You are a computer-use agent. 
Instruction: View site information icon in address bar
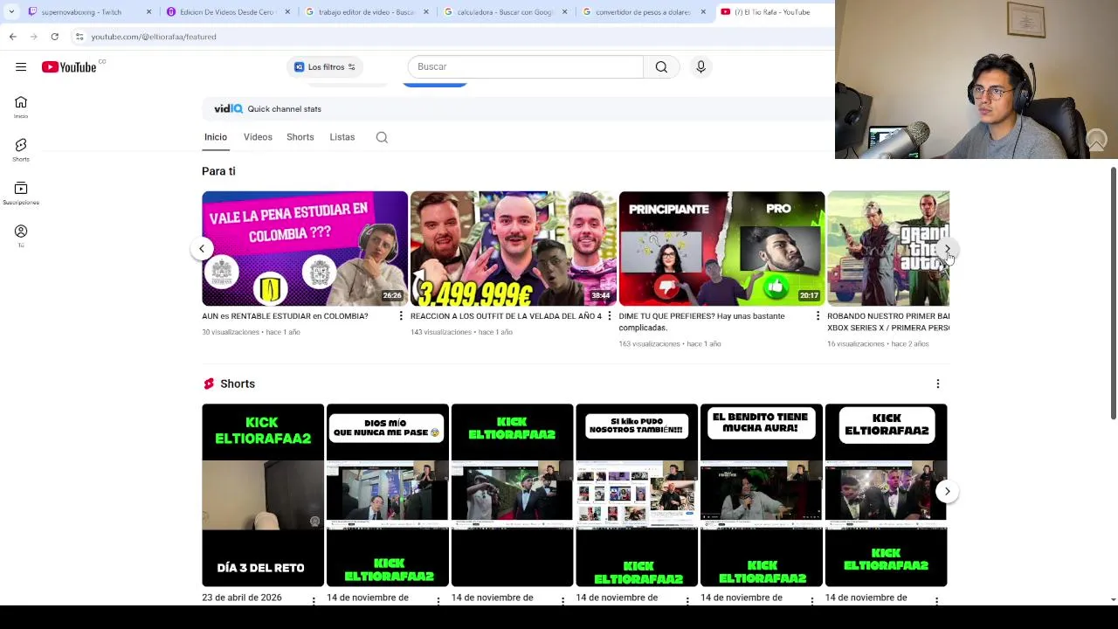[79, 37]
